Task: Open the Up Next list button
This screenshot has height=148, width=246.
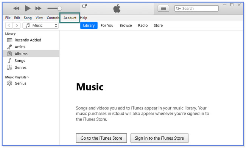Action: coord(163,8)
